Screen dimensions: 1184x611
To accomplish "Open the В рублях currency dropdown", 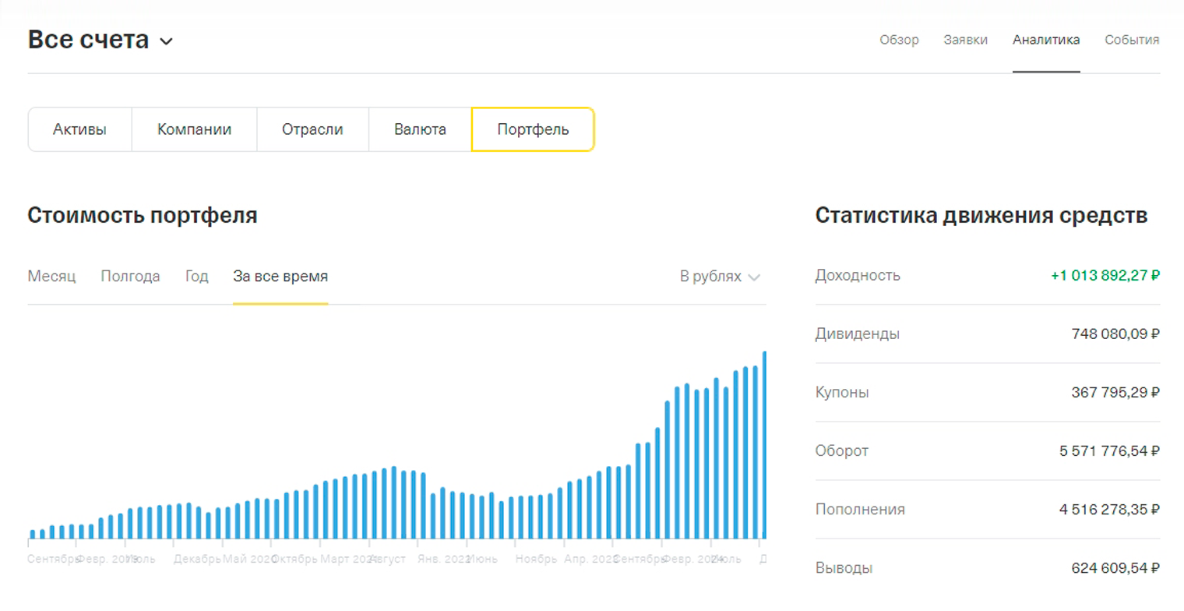I will [x=720, y=277].
